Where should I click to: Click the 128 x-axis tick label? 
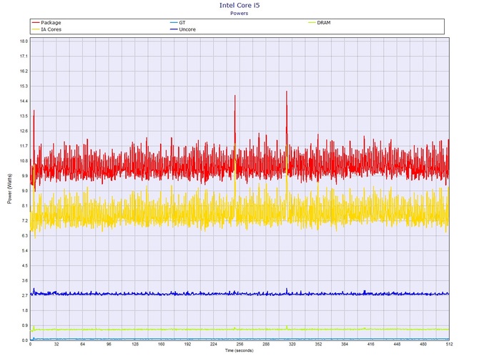[x=135, y=344]
